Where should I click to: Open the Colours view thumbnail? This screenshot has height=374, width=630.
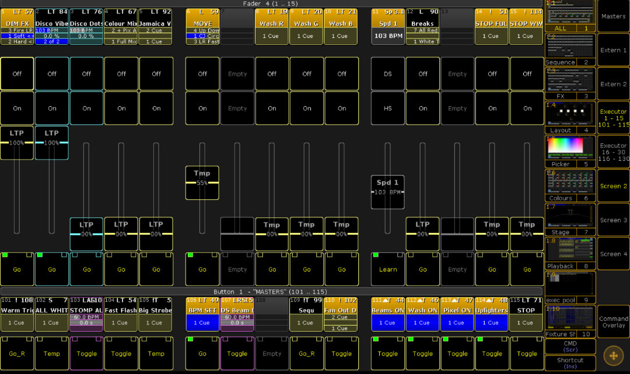570,186
